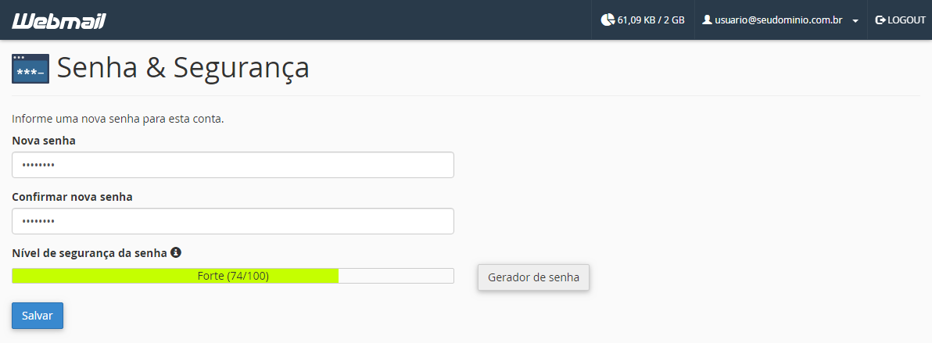This screenshot has height=343, width=932.
Task: Click the Nível de segurança da senha label
Action: 89,252
